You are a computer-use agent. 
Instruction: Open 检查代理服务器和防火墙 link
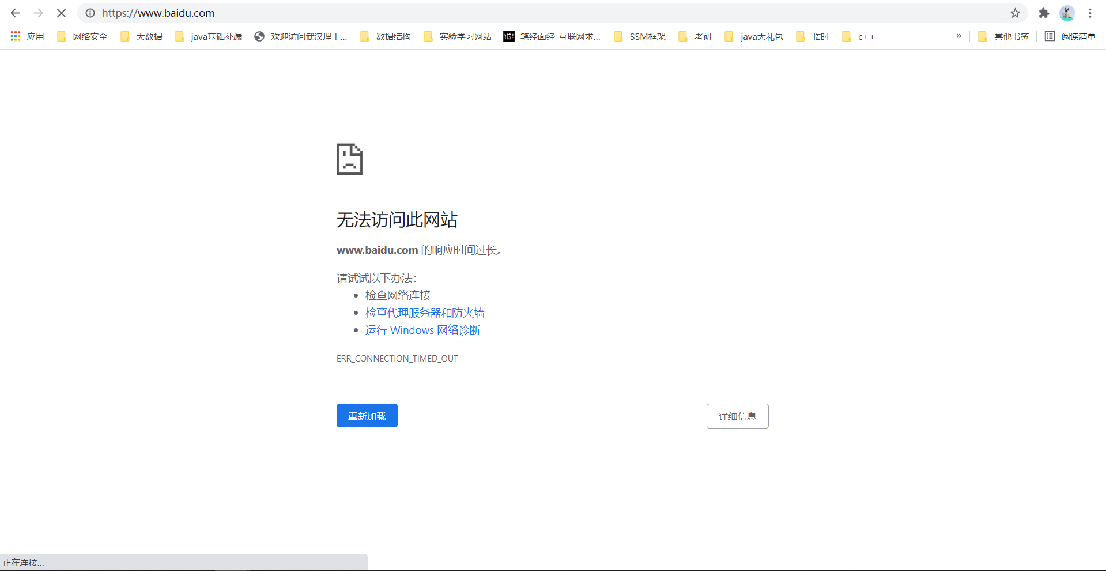coord(425,313)
